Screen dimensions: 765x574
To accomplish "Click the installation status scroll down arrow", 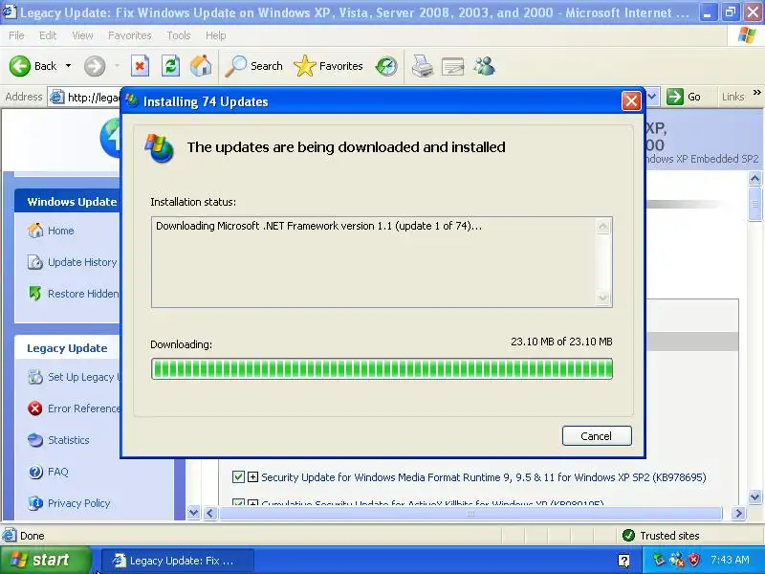I will (x=602, y=298).
